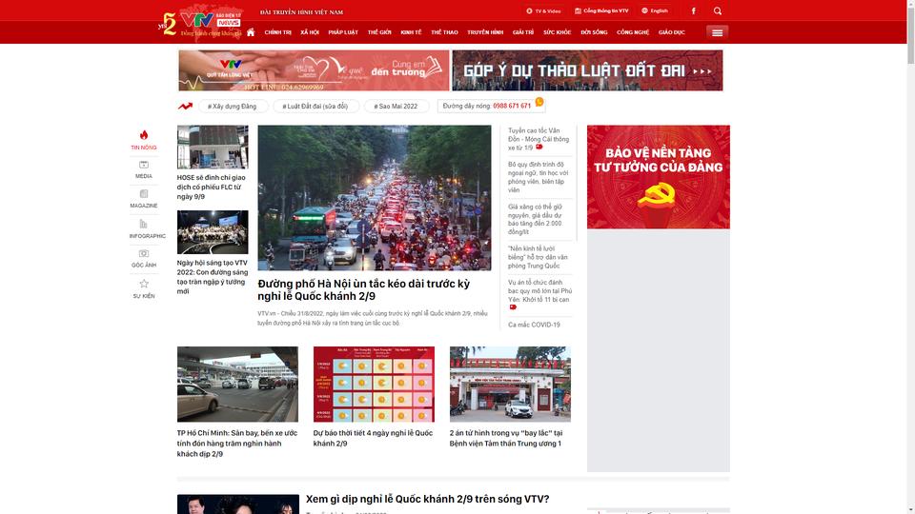Click the #Xây dựng Đảng tag
The image size is (915, 514).
pyautogui.click(x=233, y=106)
